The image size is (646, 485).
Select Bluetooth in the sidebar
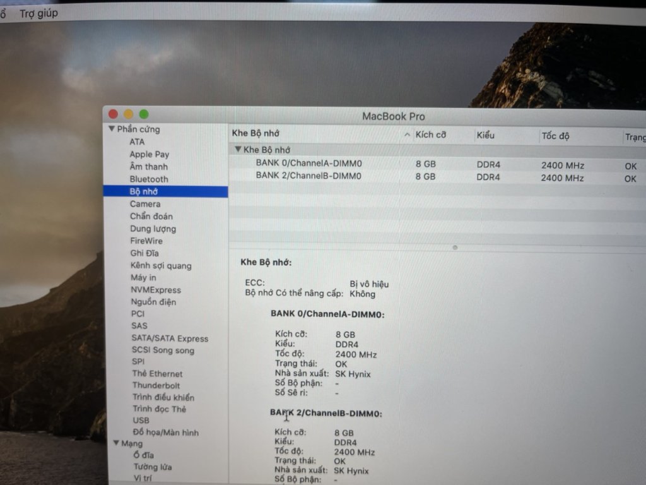pos(149,179)
